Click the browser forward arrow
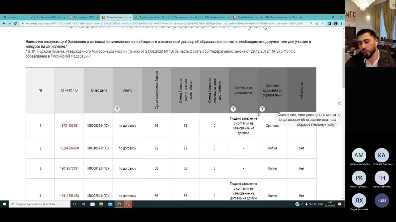The image size is (396, 222). click(10, 23)
